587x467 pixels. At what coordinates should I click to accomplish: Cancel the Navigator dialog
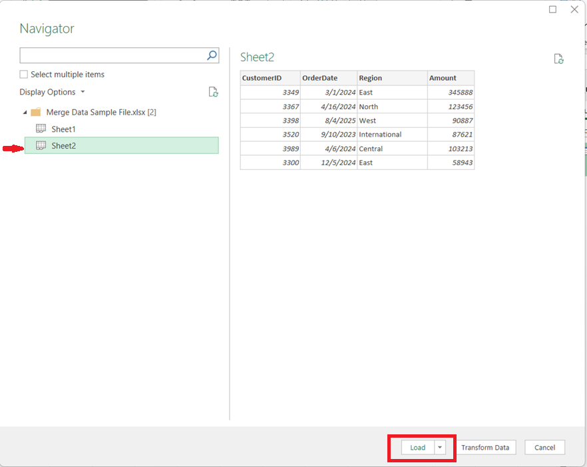coord(544,447)
